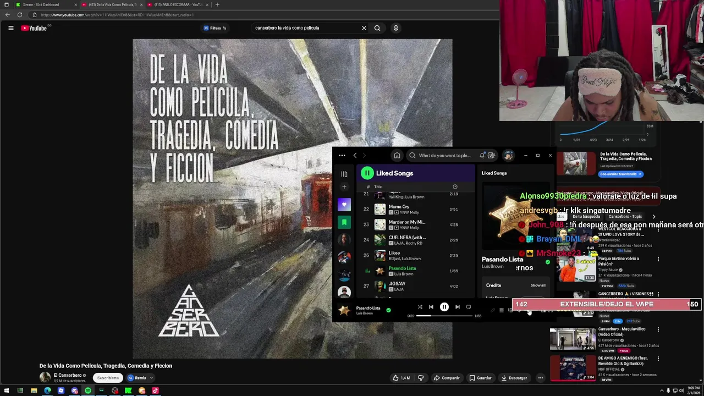
Task: Like the YouTube video
Action: [x=401, y=378]
